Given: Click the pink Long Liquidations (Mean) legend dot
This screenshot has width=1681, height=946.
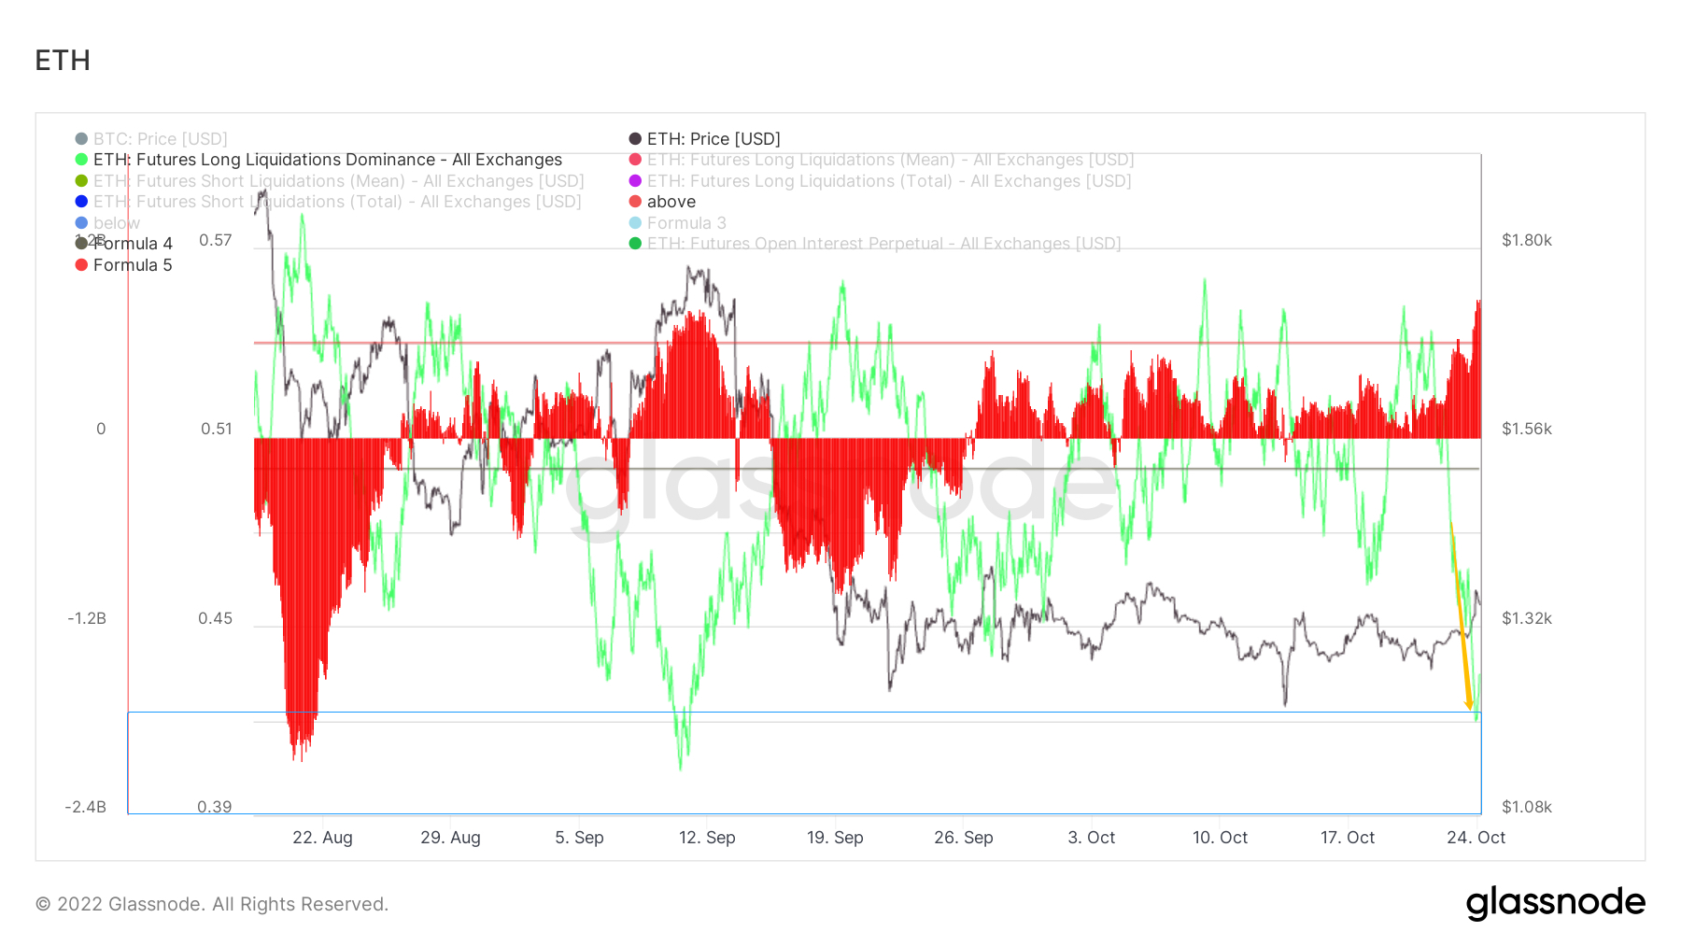Looking at the screenshot, I should (635, 160).
